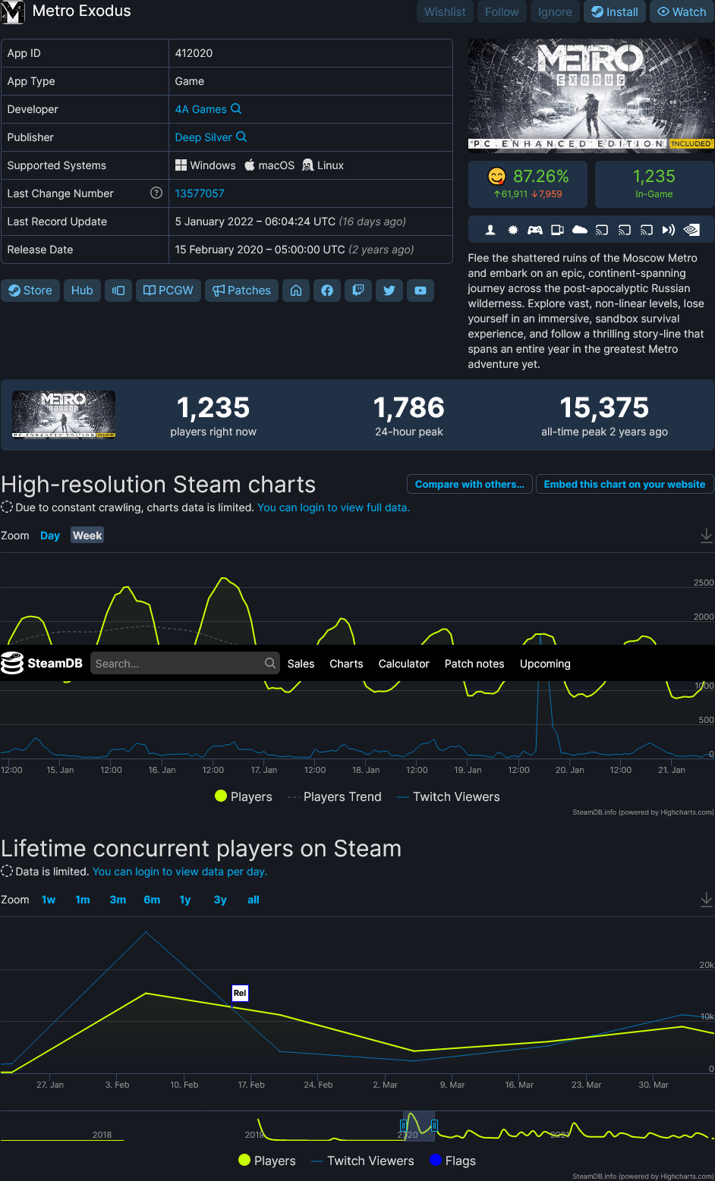Click help icon beside Last Change Number
This screenshot has height=1181, width=715.
coord(156,193)
